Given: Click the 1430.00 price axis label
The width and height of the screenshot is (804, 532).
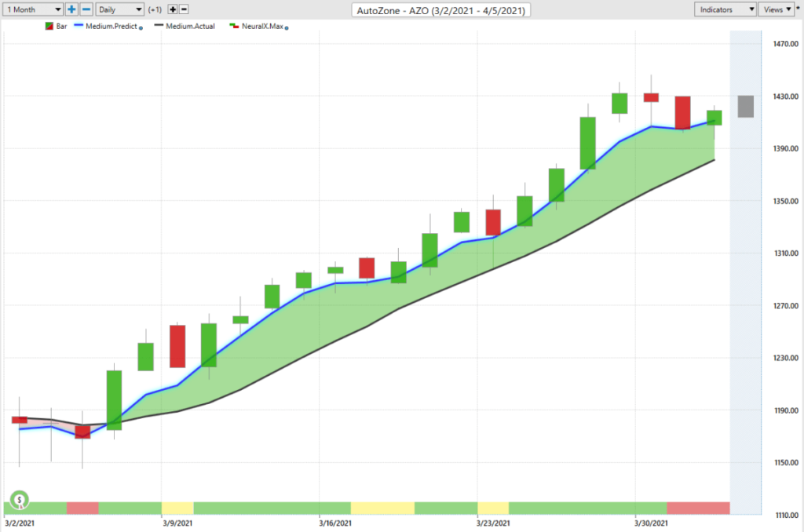Looking at the screenshot, I should (785, 97).
